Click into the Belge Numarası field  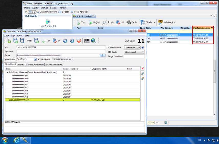coord(134,56)
